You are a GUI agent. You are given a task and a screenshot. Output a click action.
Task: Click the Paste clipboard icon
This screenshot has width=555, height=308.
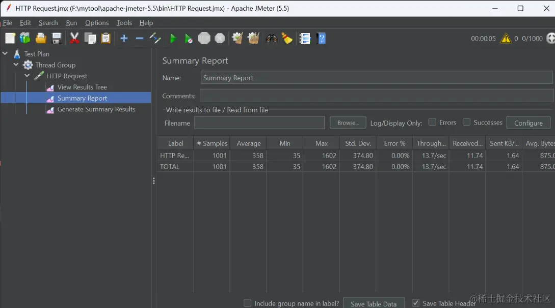pos(106,38)
